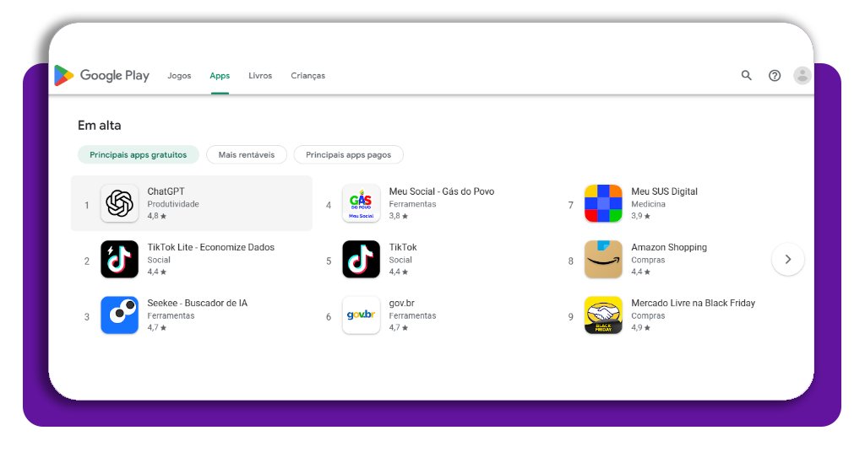Click the Produtividade category under ChatGPT
The height and width of the screenshot is (452, 865).
(x=173, y=204)
